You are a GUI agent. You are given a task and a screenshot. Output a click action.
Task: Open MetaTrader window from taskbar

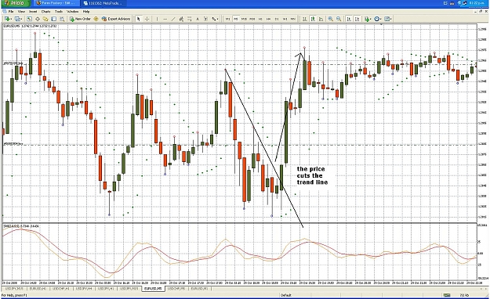[104, 3]
